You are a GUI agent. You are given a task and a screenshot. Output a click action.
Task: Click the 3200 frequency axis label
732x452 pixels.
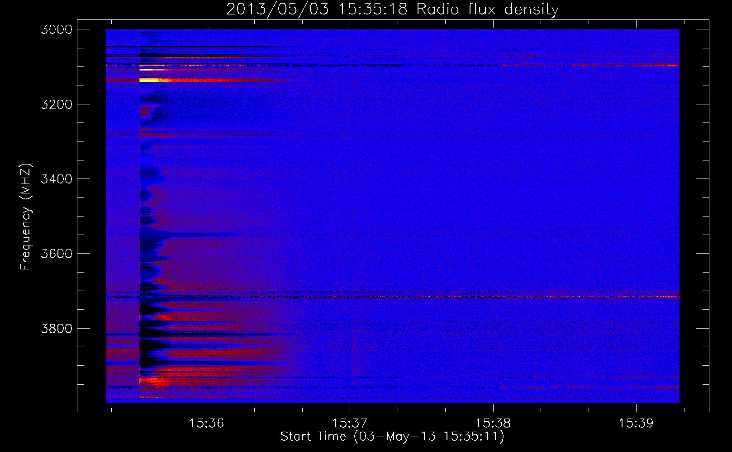pos(57,104)
